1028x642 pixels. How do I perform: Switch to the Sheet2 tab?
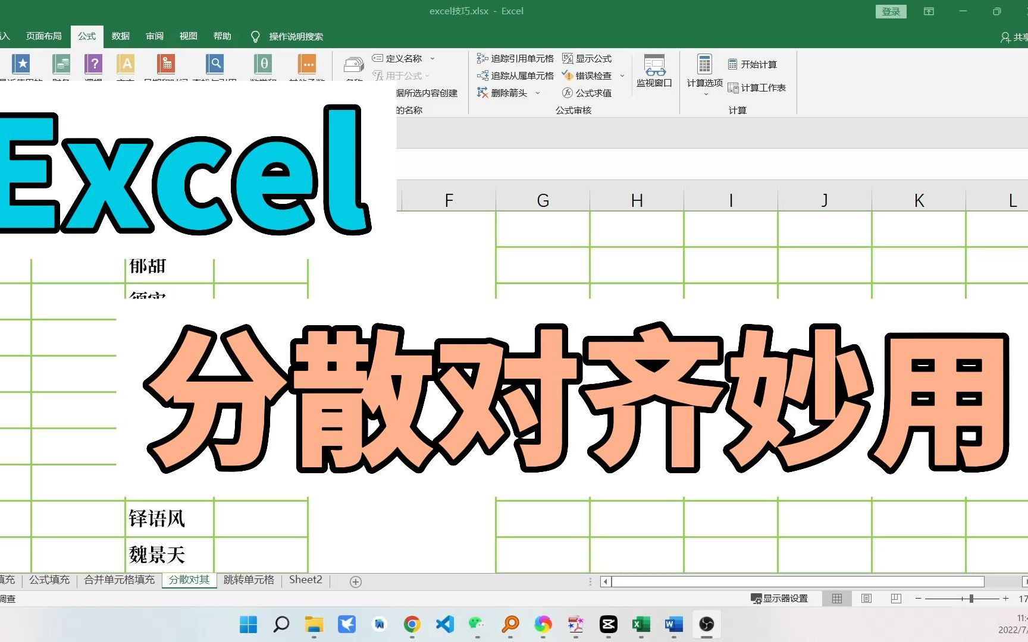click(305, 580)
